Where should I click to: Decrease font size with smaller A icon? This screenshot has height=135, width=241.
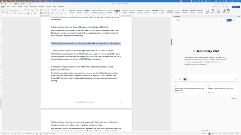tap(28, 10)
